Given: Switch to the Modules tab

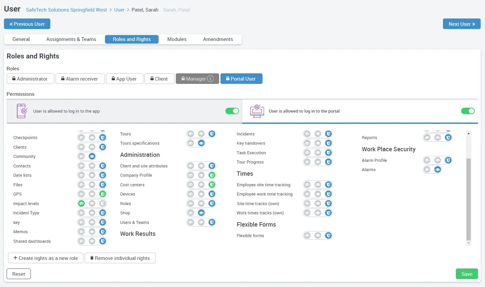Looking at the screenshot, I should pyautogui.click(x=177, y=39).
